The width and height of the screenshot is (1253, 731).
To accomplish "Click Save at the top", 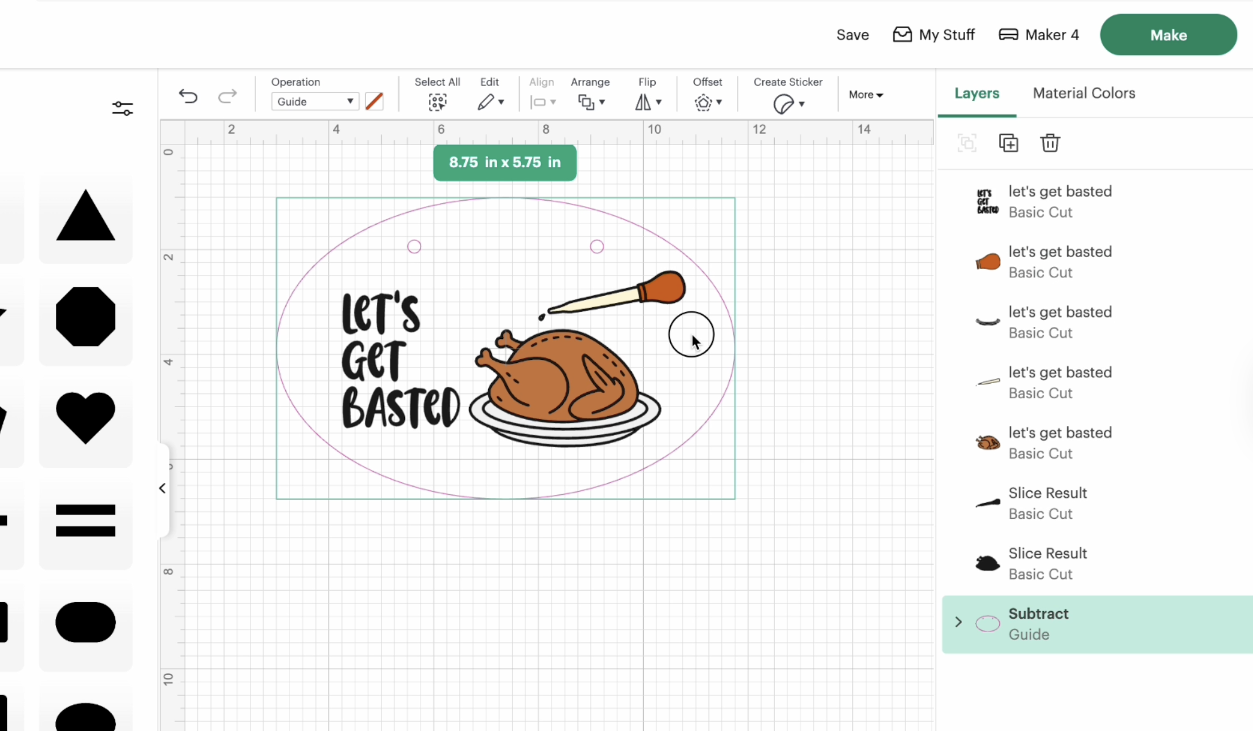I will pyautogui.click(x=852, y=34).
